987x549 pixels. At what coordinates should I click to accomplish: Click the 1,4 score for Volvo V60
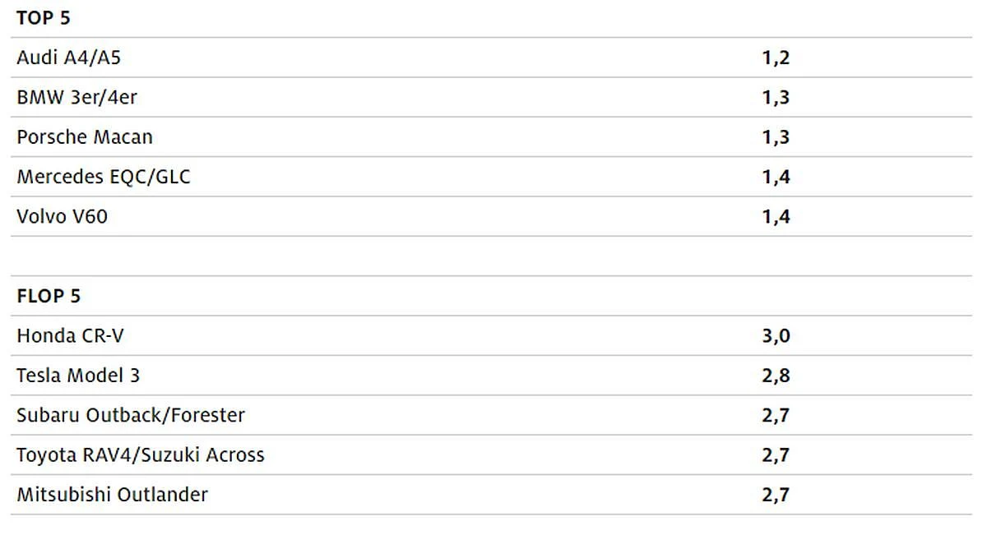(776, 216)
